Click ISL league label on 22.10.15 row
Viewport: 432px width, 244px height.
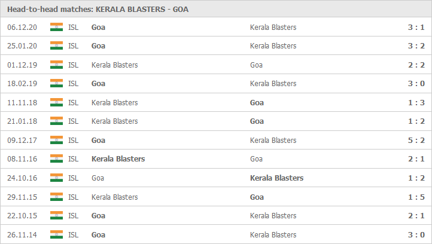coord(73,216)
